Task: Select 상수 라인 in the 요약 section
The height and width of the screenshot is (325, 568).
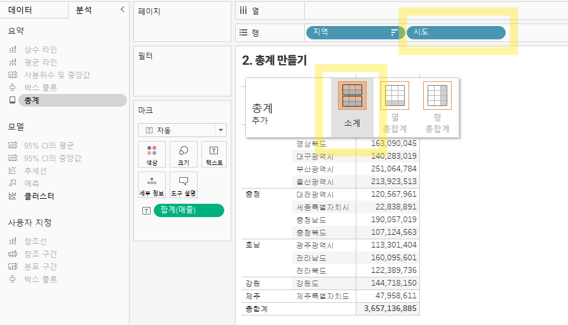Action: [41, 50]
